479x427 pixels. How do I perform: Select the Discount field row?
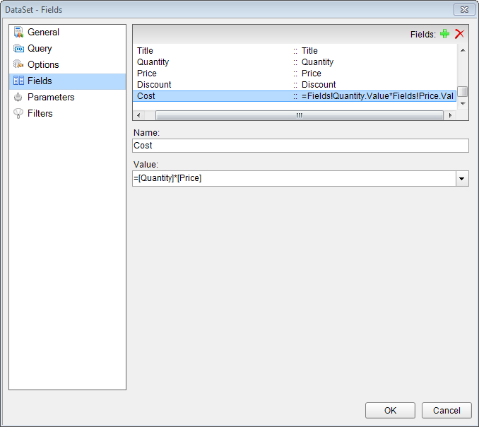[x=295, y=85]
